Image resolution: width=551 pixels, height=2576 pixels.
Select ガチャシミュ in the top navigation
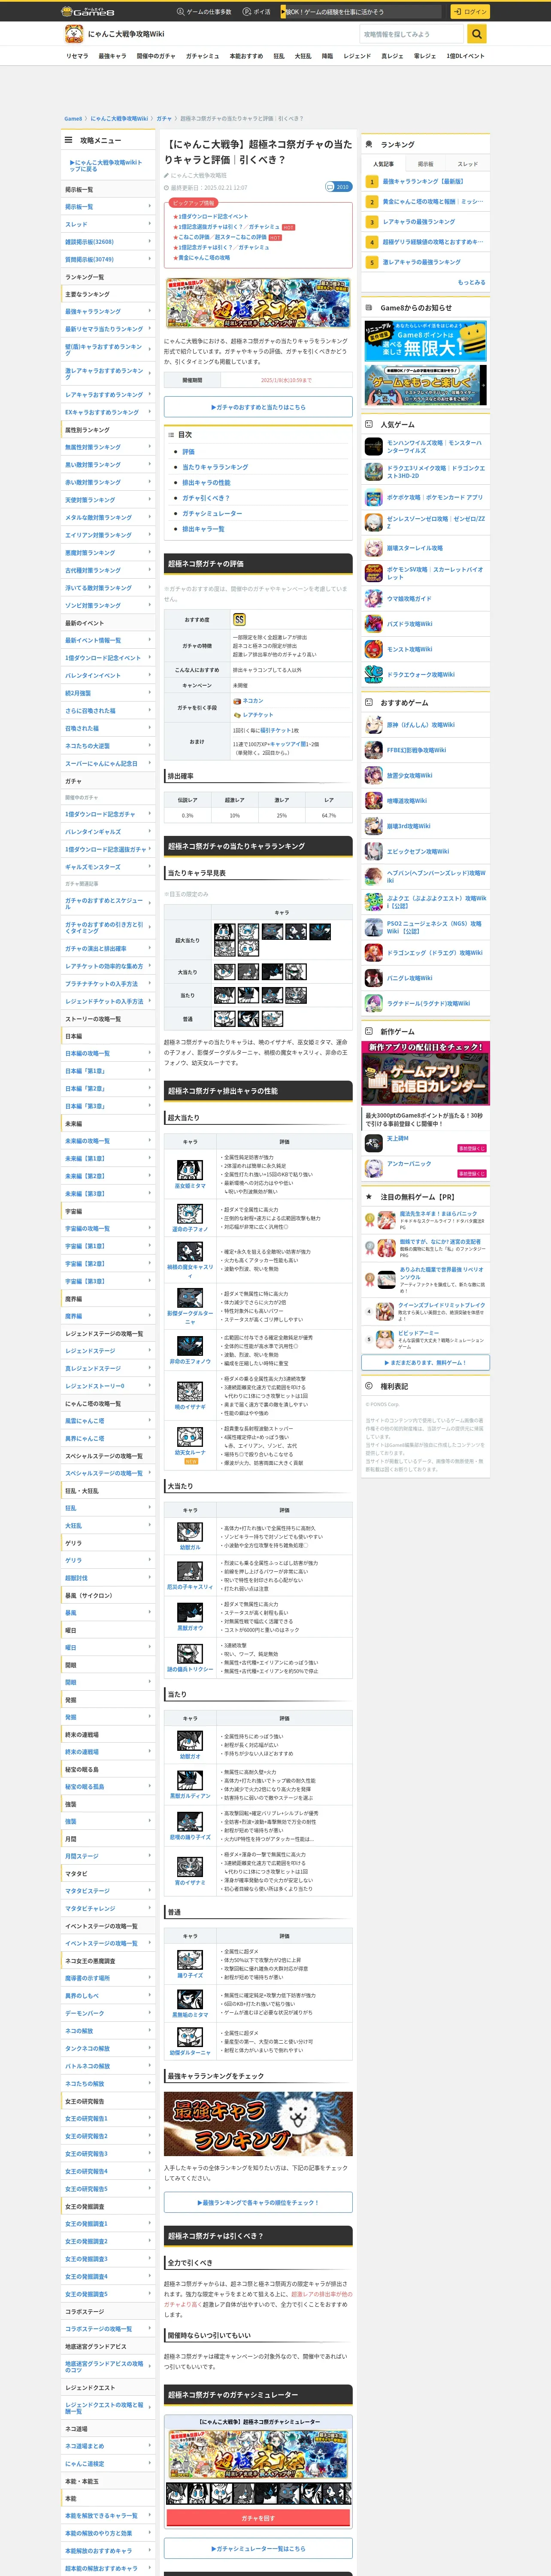tap(202, 56)
